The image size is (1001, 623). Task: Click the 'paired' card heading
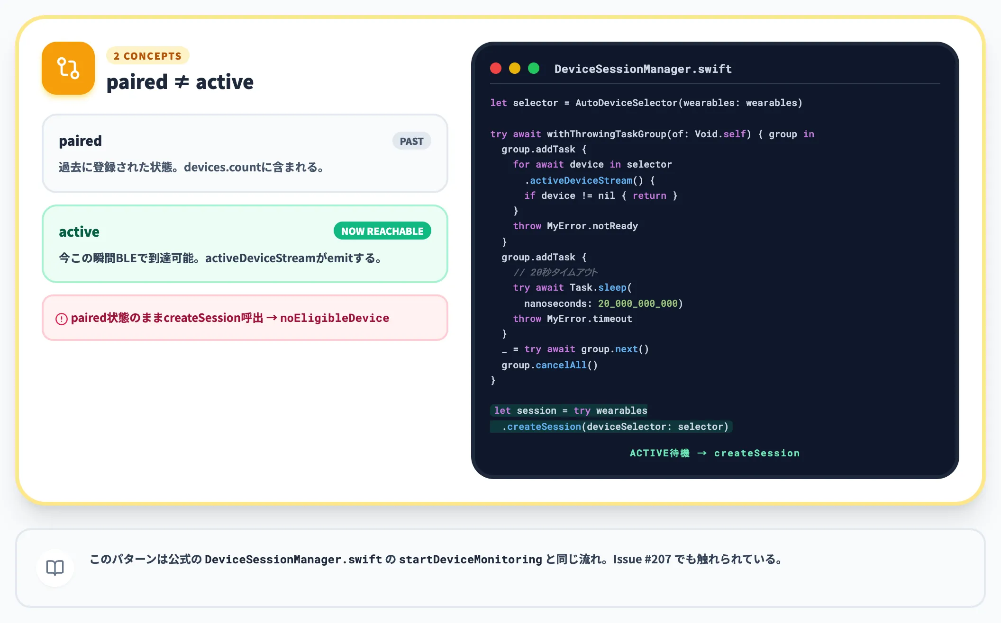(x=80, y=141)
